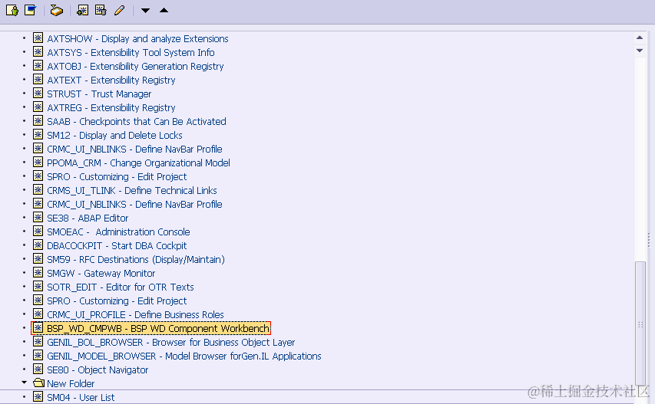Image resolution: width=655 pixels, height=404 pixels.
Task: Open the User menu toolbar icon
Action: pyautogui.click(x=12, y=10)
